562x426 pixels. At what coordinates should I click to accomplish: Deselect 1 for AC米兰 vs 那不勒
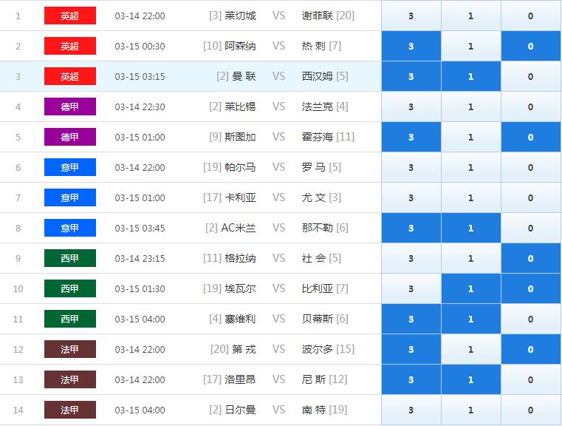pos(471,228)
